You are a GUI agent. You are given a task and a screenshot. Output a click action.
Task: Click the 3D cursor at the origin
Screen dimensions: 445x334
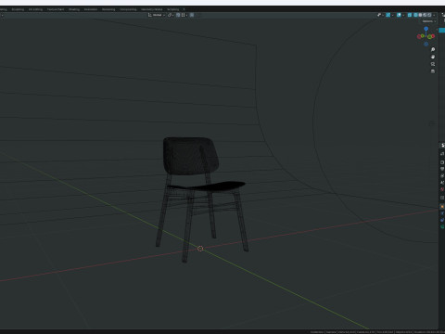(x=200, y=249)
